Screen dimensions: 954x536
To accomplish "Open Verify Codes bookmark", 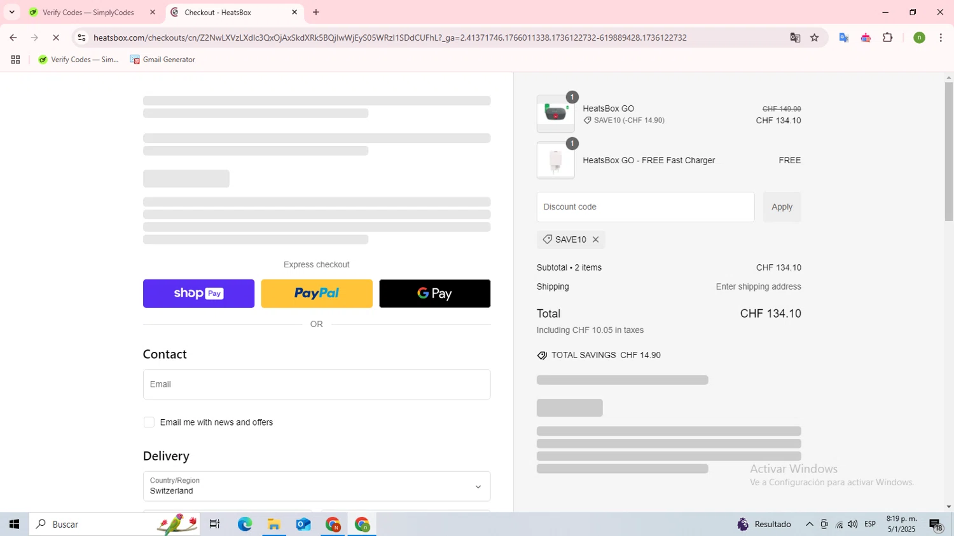I will (x=78, y=60).
